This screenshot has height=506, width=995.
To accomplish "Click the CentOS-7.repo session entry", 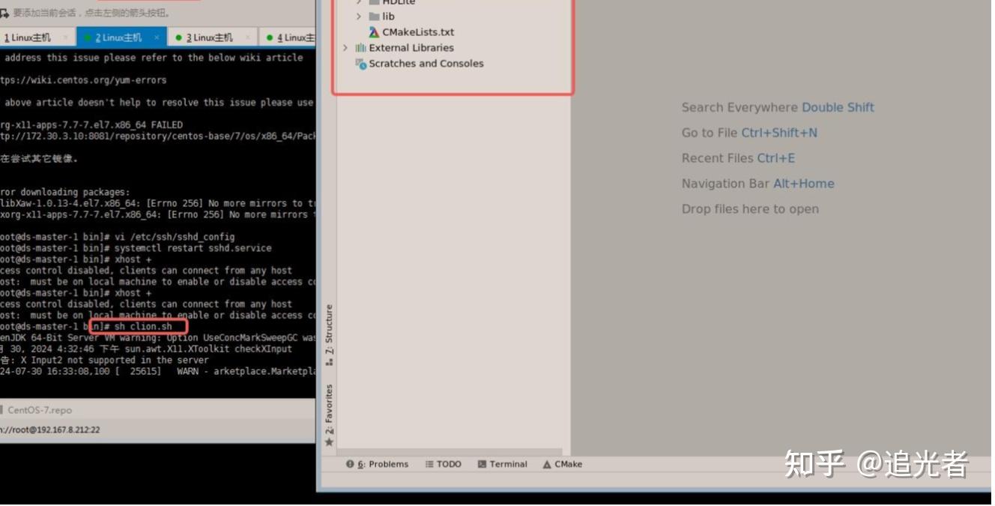I will click(x=40, y=410).
